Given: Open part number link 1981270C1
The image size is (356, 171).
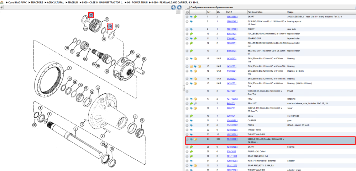Looking at the screenshot, I should click(232, 29).
